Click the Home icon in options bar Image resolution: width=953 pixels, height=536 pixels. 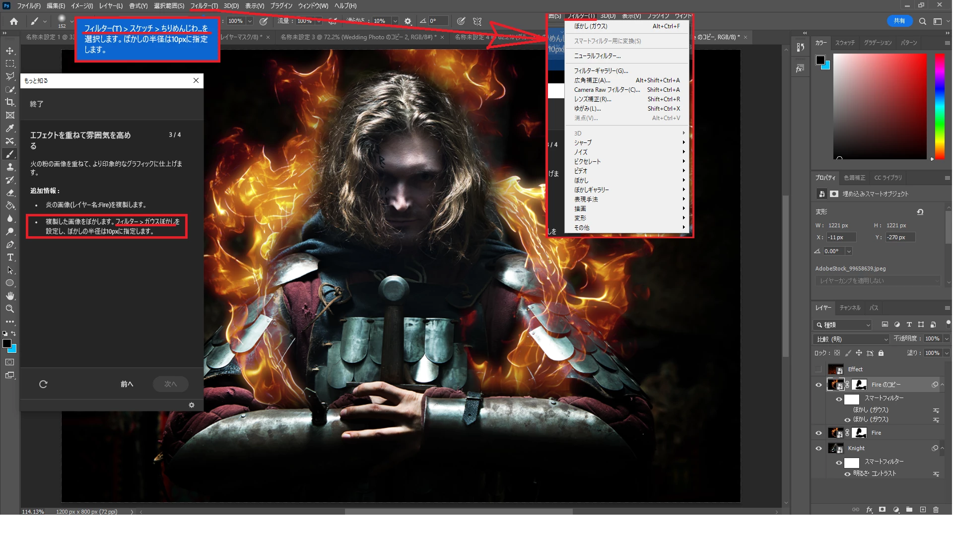coord(14,21)
